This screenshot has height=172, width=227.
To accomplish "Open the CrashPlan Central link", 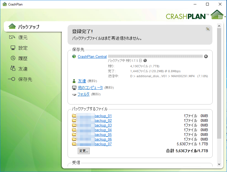I will (x=92, y=57).
